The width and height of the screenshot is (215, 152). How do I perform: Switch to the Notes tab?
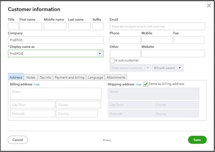31,77
